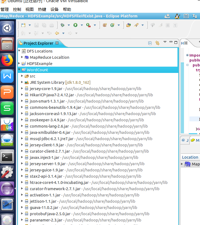Viewport: 200px width, 225px height.
Task: Click the Back navigation yellow arrow
Action: 57,33
